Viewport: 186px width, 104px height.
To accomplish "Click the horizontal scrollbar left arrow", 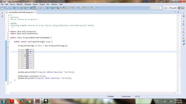I will pos(11,93).
